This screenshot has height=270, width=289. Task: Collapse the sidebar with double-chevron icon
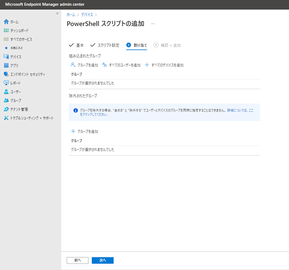pos(57,13)
